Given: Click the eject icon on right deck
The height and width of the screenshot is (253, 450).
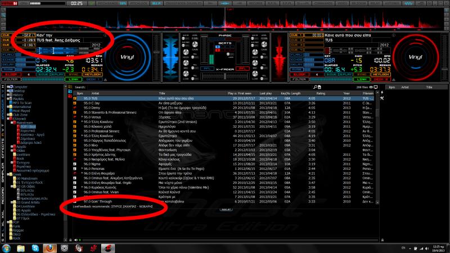Looking at the screenshot, I should point(393,79).
